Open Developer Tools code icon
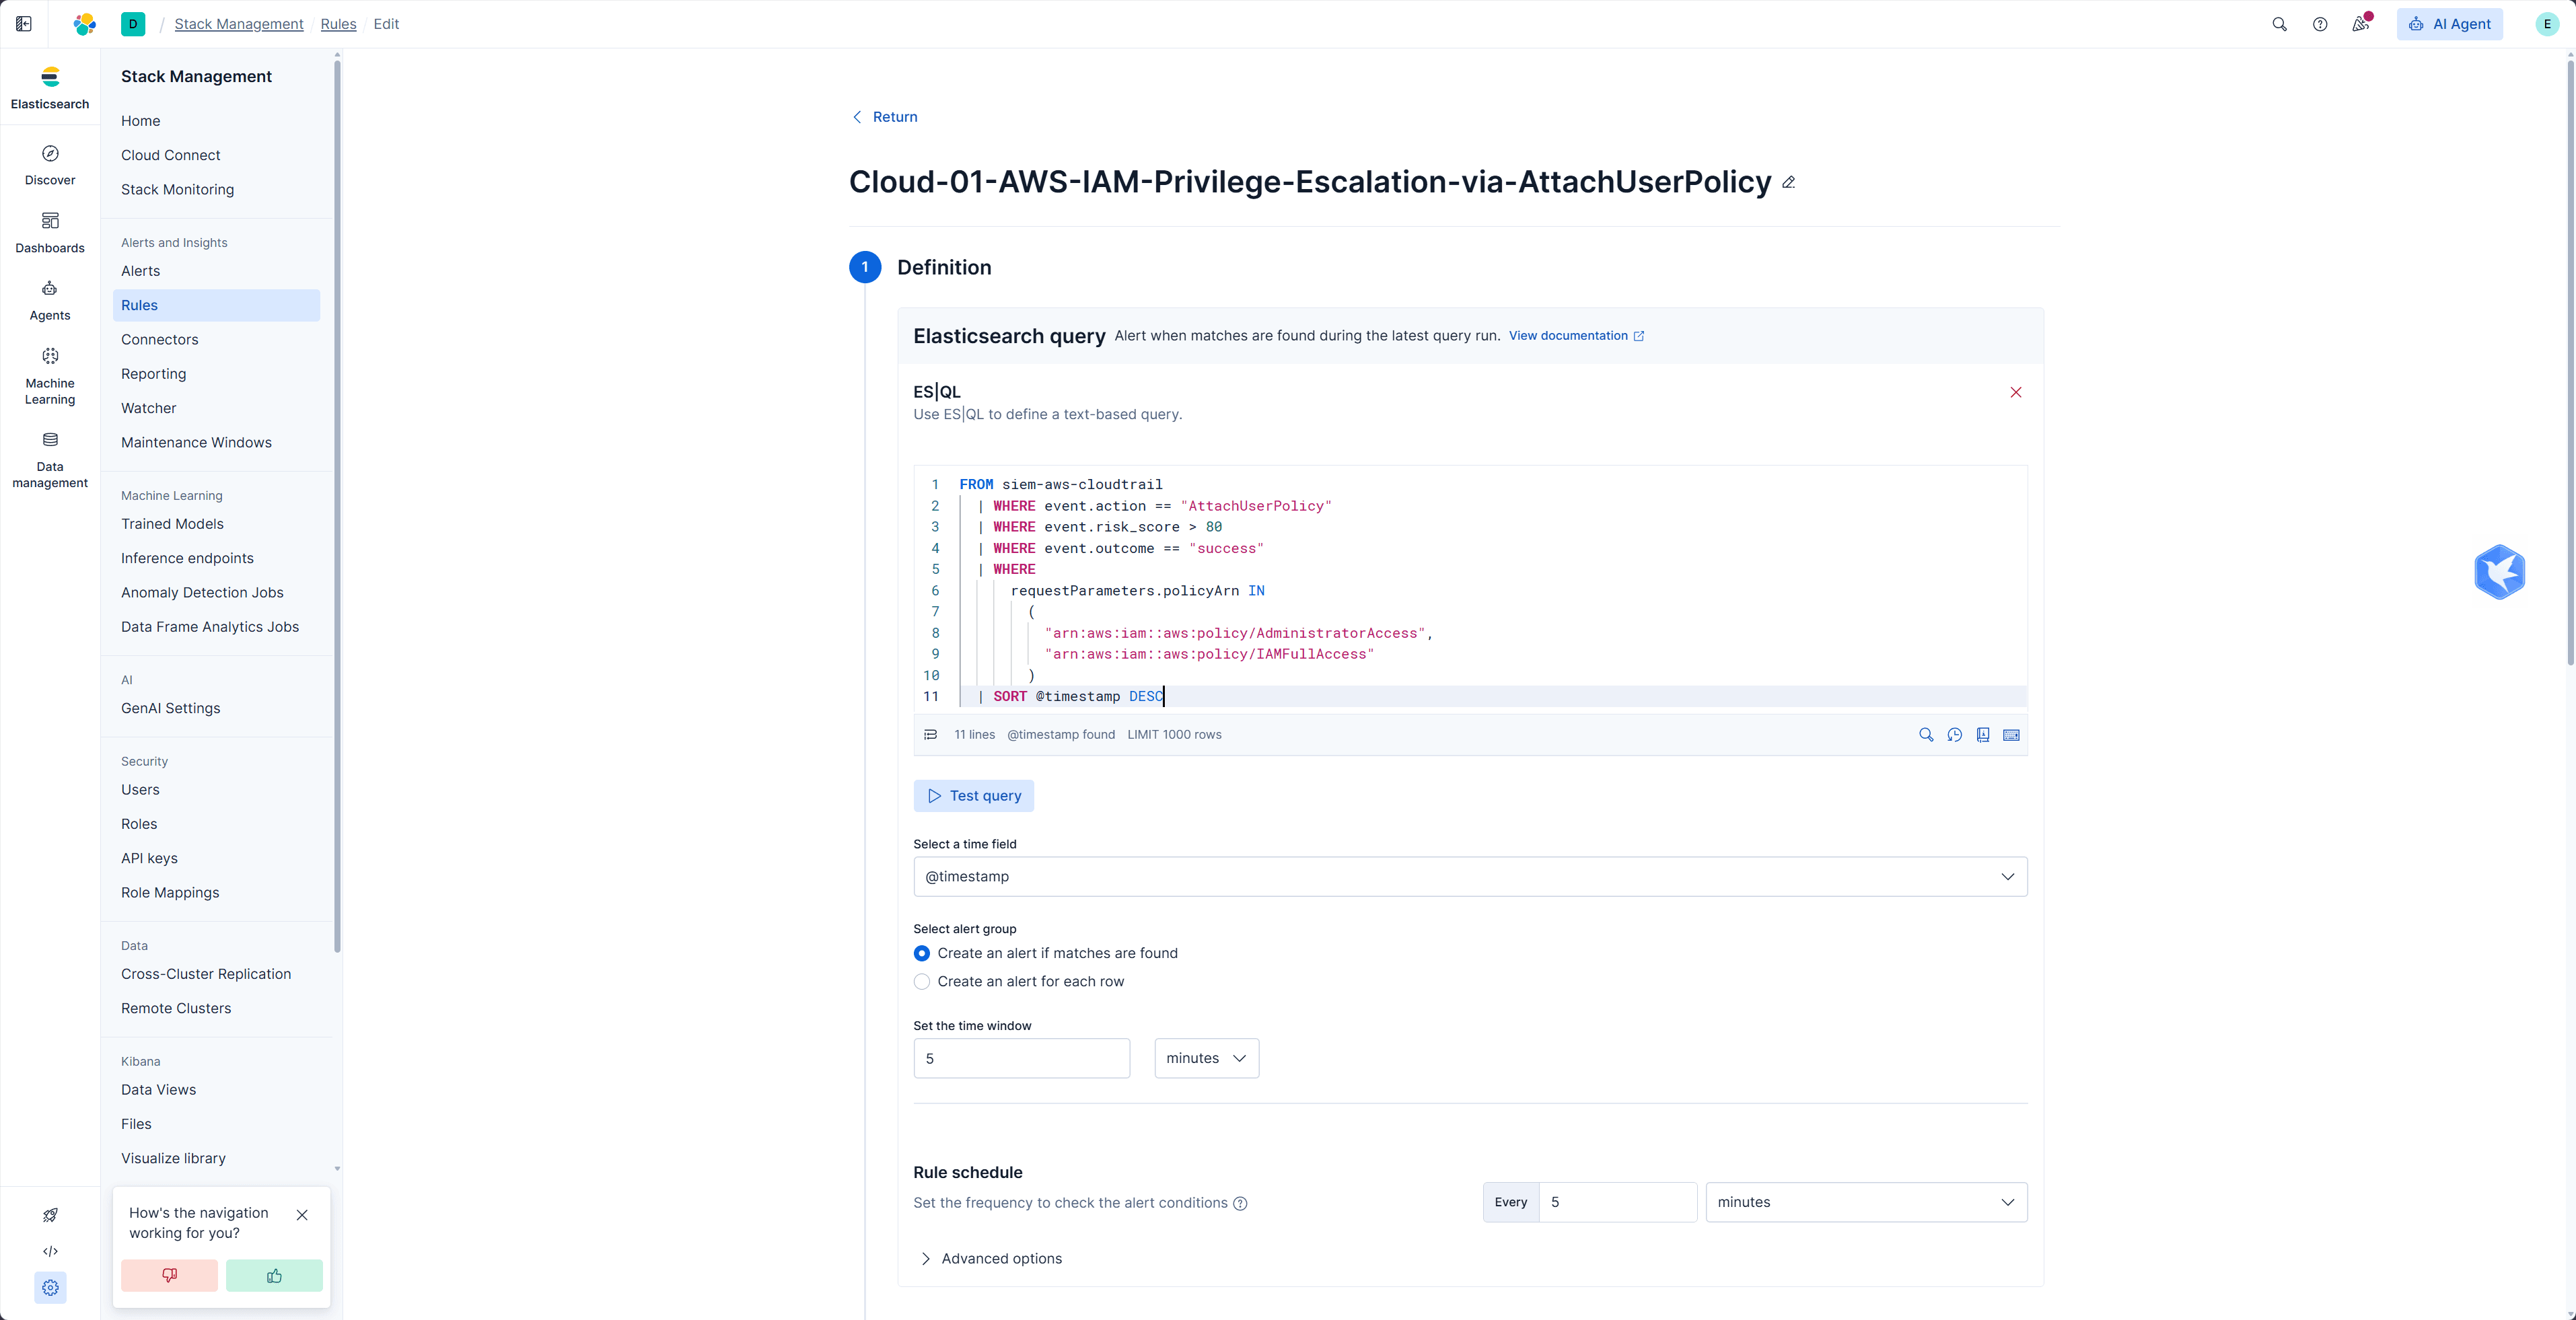The image size is (2576, 1320). coord(50,1251)
